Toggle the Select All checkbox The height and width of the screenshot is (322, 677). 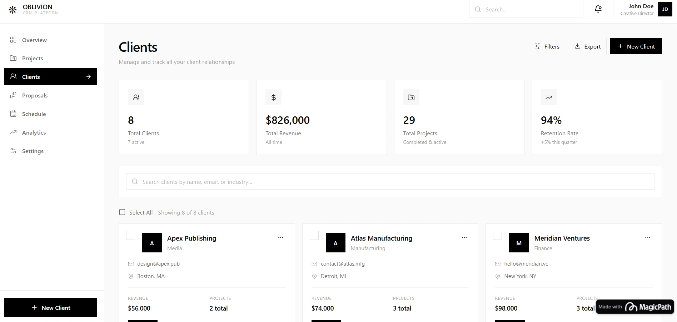pos(122,212)
